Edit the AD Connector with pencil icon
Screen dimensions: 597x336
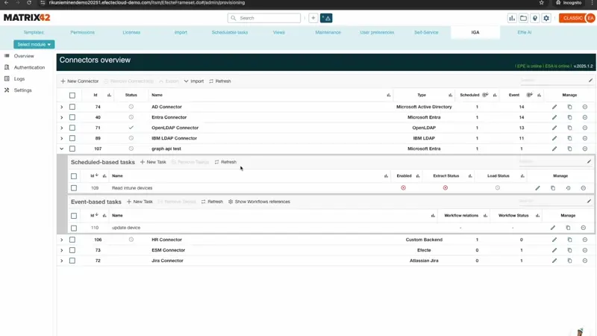554,107
